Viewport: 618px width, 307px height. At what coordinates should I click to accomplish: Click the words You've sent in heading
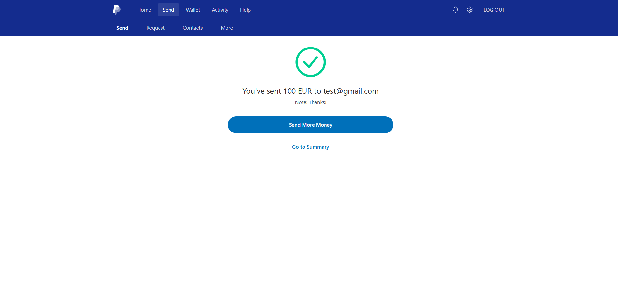point(262,91)
